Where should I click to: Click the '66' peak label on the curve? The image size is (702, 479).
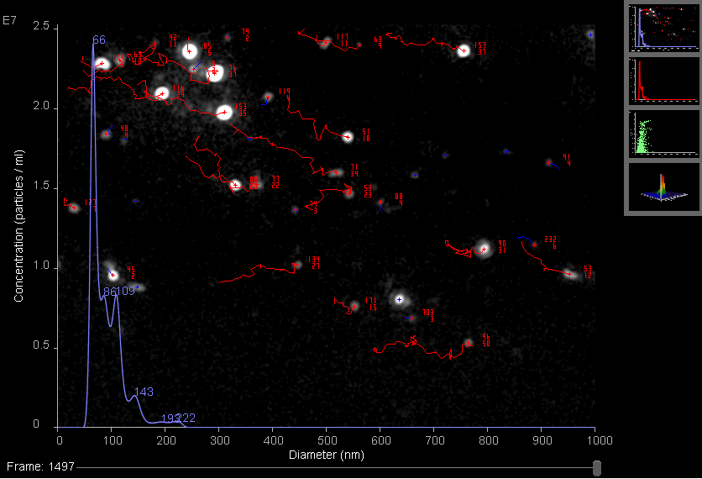[x=99, y=39]
